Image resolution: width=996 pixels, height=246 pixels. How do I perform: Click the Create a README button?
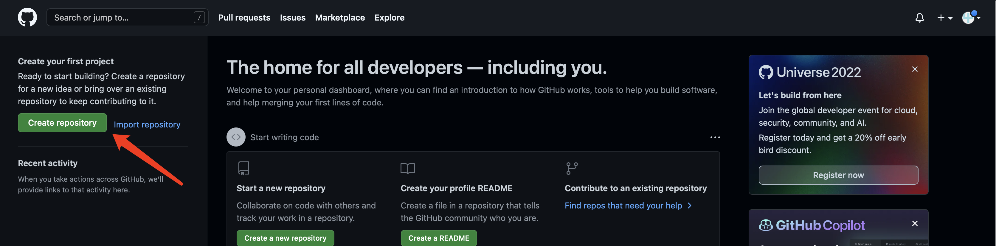438,238
